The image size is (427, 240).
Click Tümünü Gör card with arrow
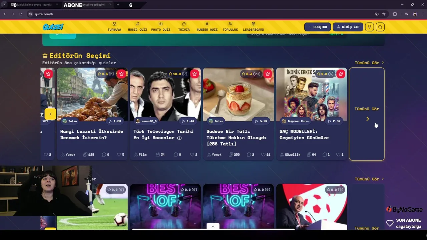(367, 114)
